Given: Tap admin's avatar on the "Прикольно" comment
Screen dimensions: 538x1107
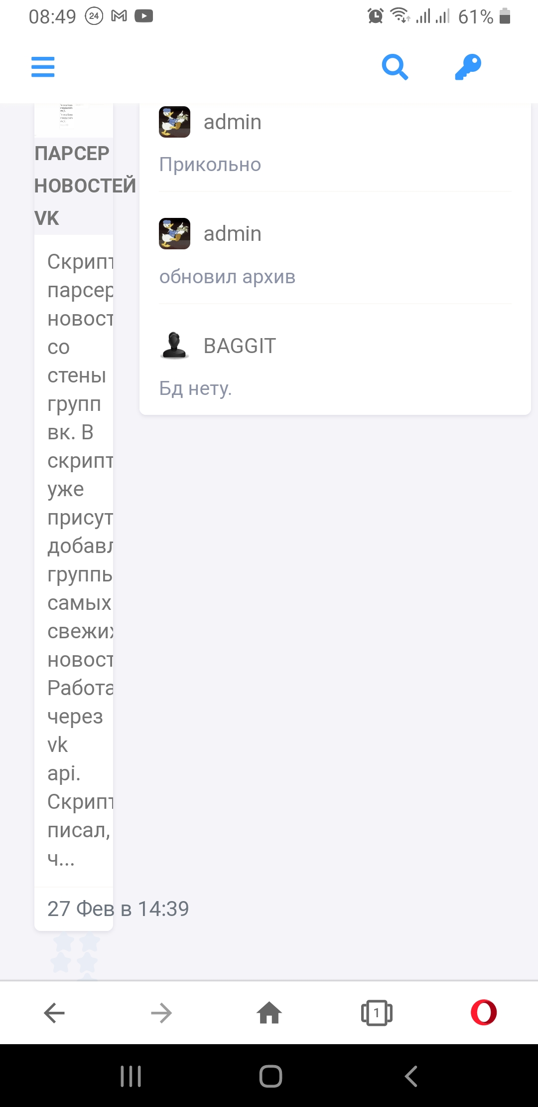Looking at the screenshot, I should 174,122.
